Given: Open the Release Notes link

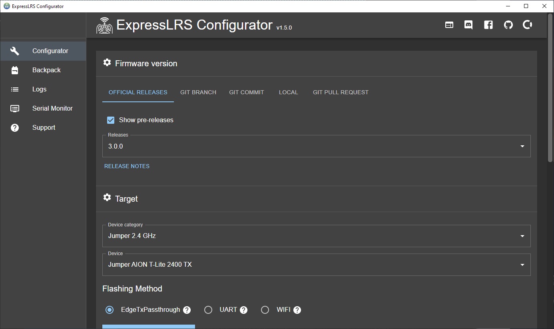Looking at the screenshot, I should [x=127, y=166].
